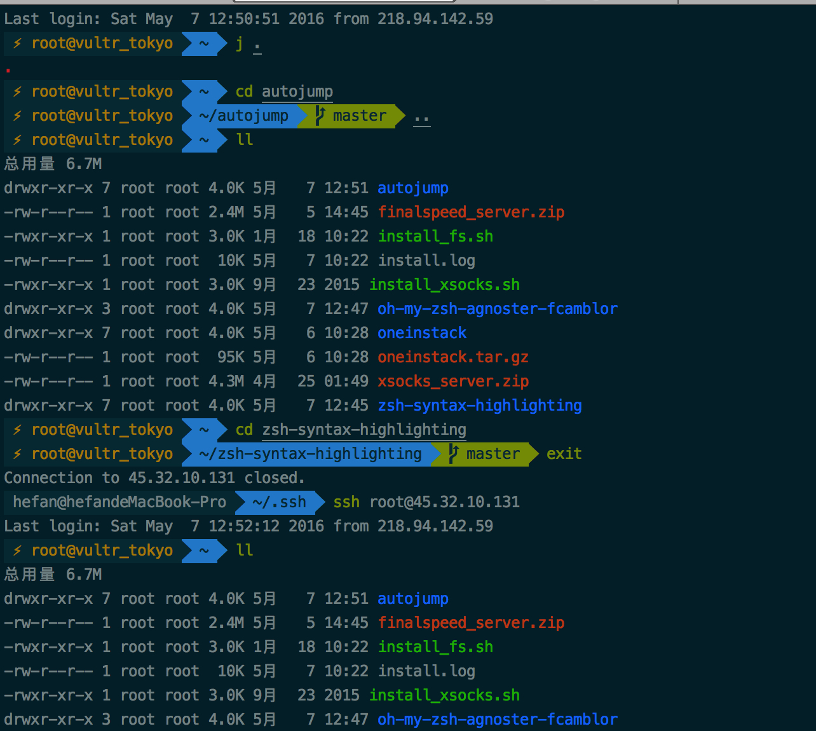Screen dimensions: 816x731
Task: Click the 'oneinstack.tar.gz' file name
Action: (453, 357)
